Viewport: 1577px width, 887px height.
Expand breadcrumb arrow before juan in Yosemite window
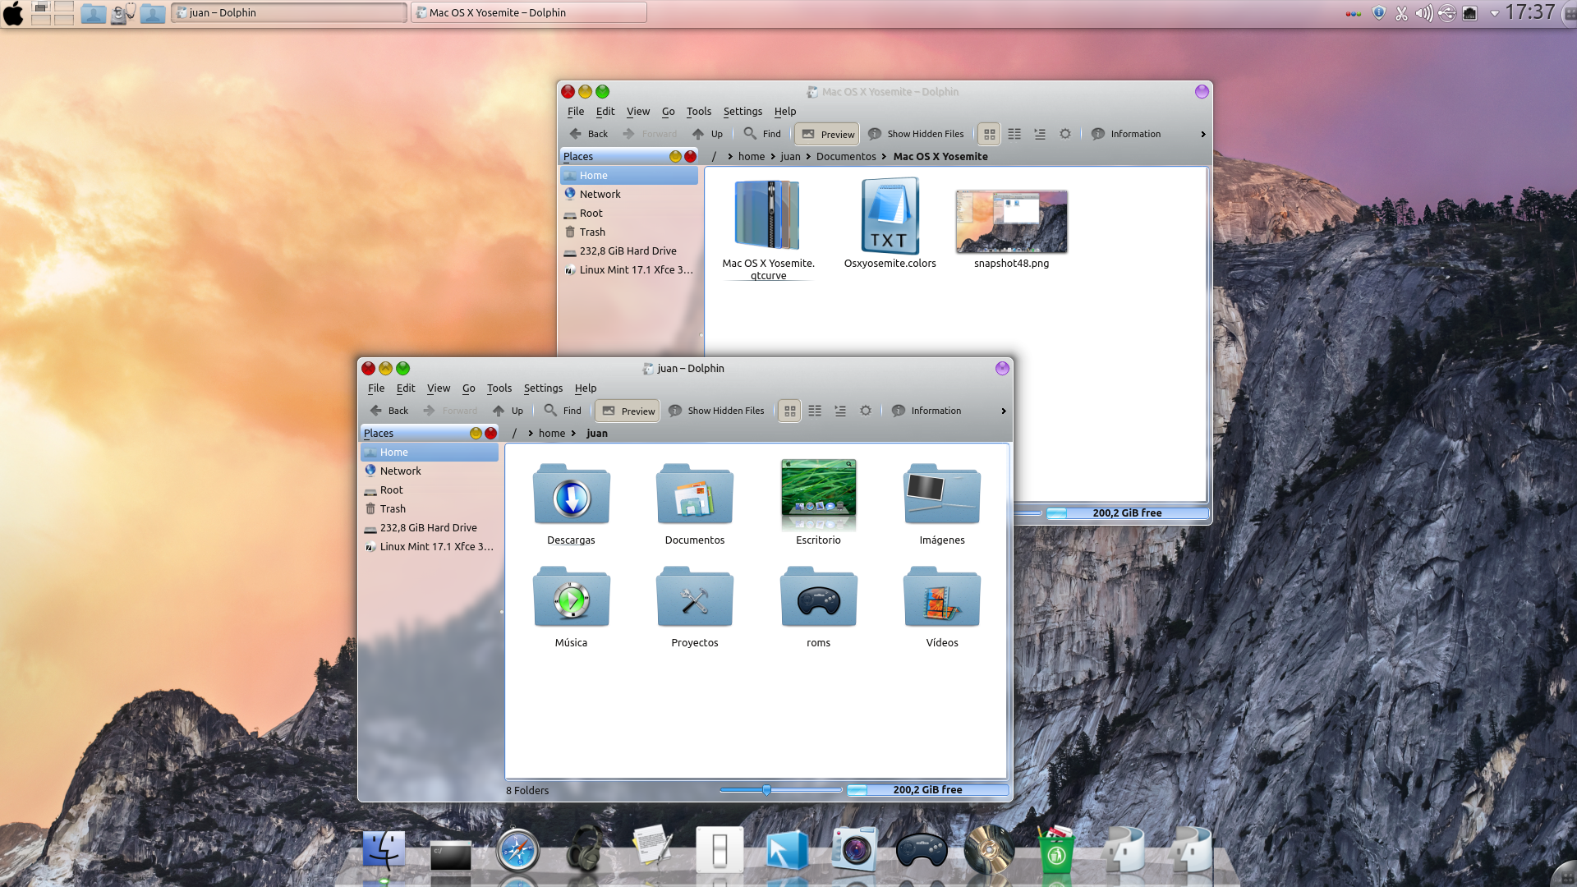pyautogui.click(x=773, y=157)
